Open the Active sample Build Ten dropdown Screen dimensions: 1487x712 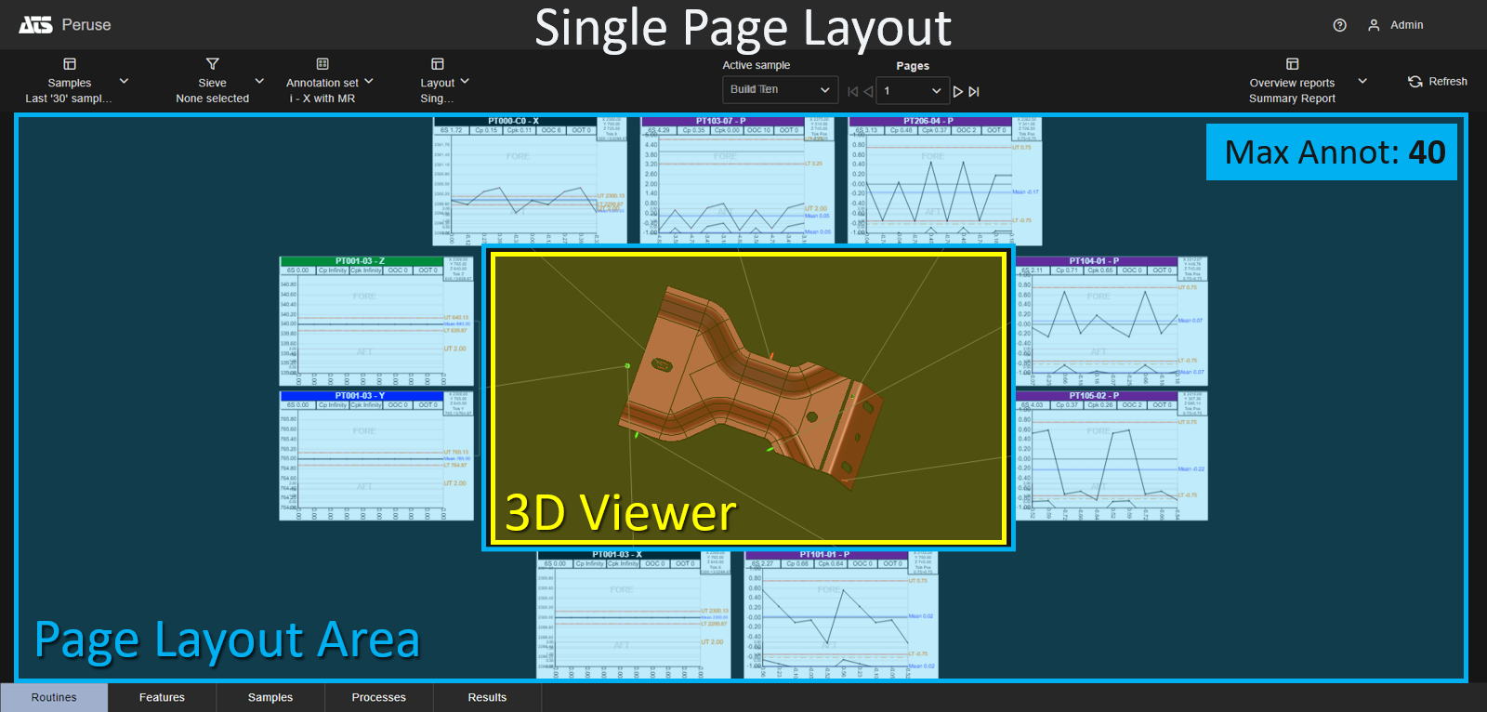click(x=779, y=90)
